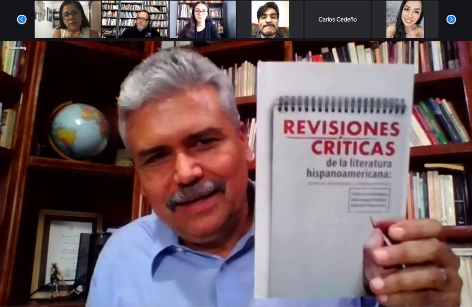Select the Carlos Cedeño participant tile
472x307 pixels.
pyautogui.click(x=337, y=19)
